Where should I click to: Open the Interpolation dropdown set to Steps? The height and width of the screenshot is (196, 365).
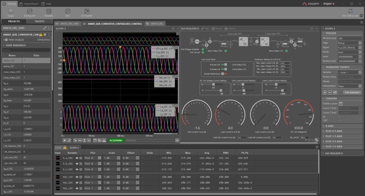pyautogui.click(x=349, y=86)
